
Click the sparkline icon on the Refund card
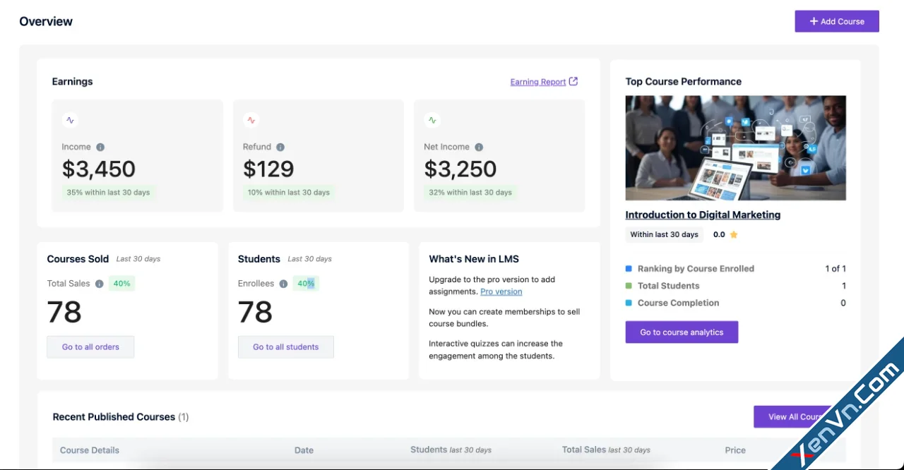point(251,119)
